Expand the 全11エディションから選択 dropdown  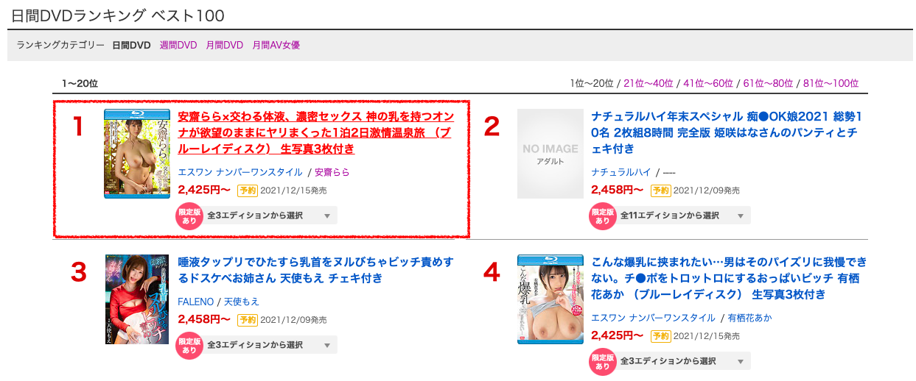(683, 216)
